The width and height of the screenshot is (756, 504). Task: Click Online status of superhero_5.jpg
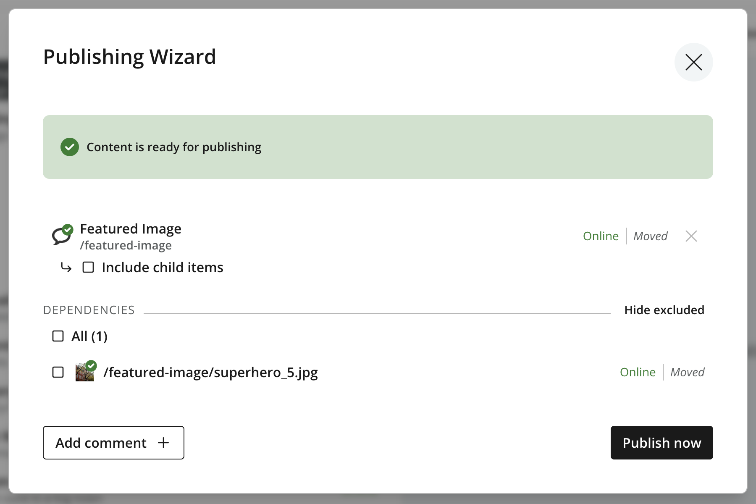(638, 372)
